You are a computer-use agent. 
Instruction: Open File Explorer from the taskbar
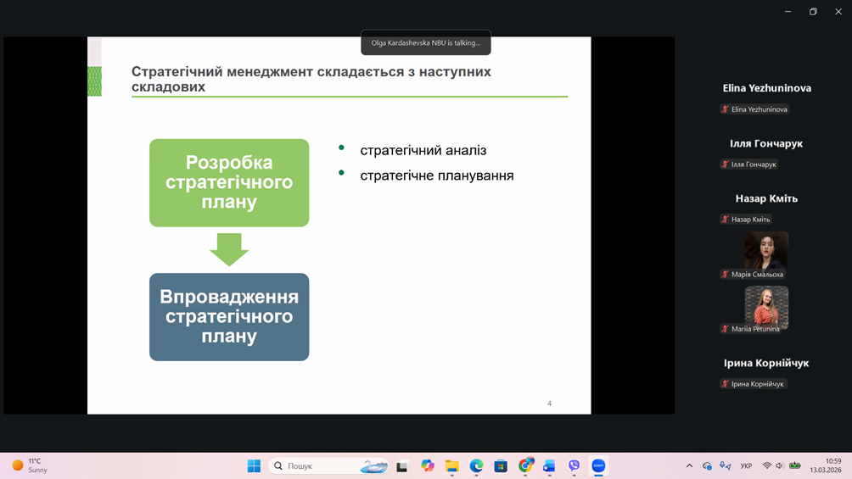[451, 465]
